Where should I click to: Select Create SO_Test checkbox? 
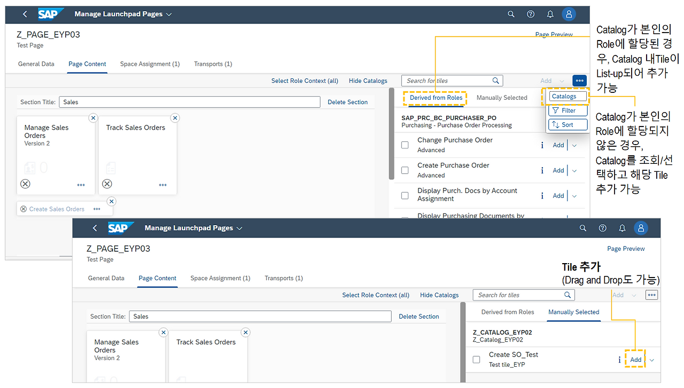click(476, 360)
